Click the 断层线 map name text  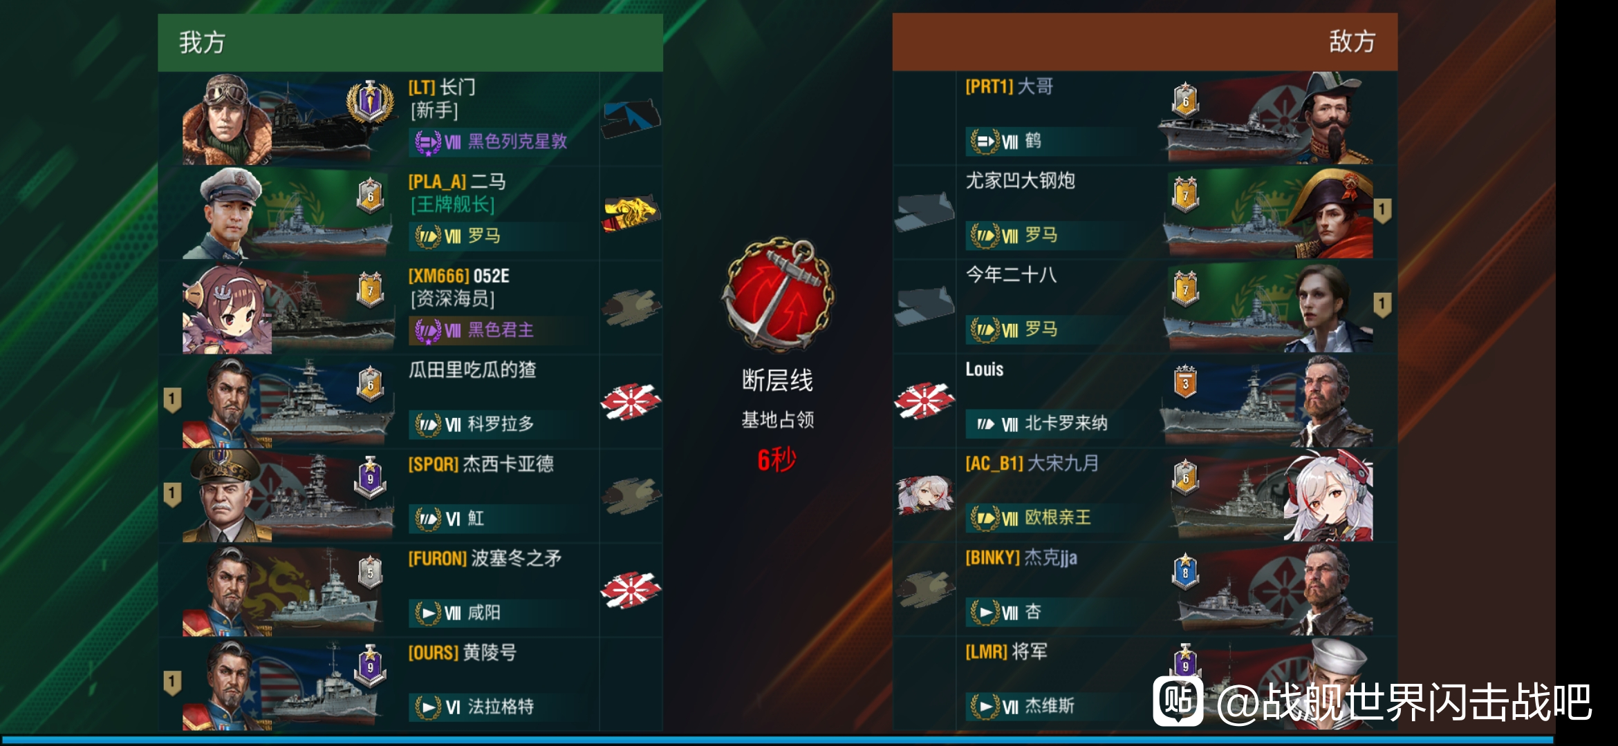click(778, 380)
